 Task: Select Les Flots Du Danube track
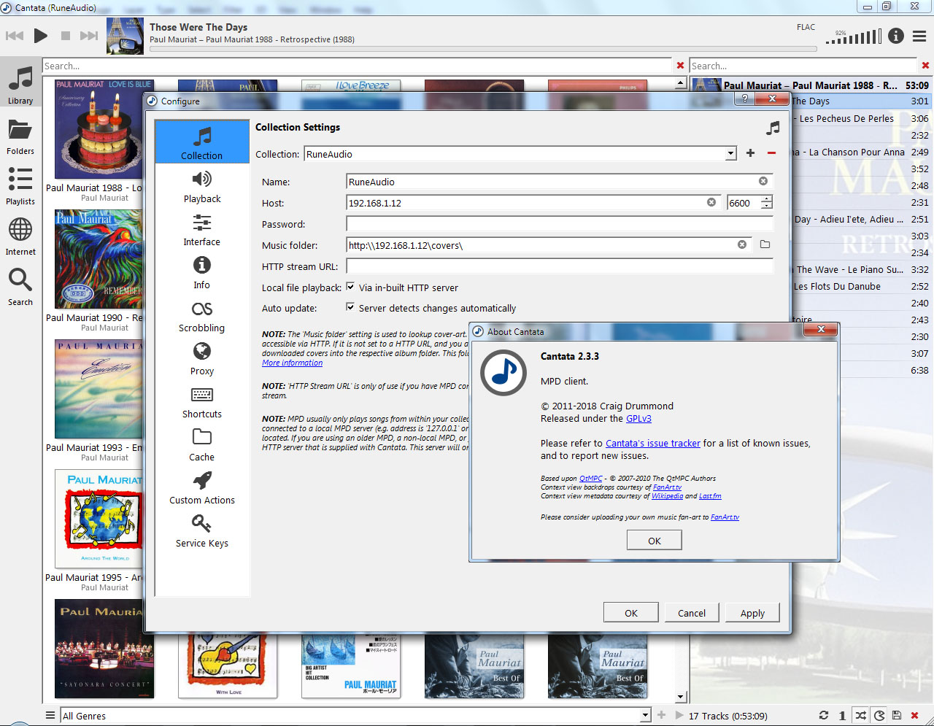[861, 286]
